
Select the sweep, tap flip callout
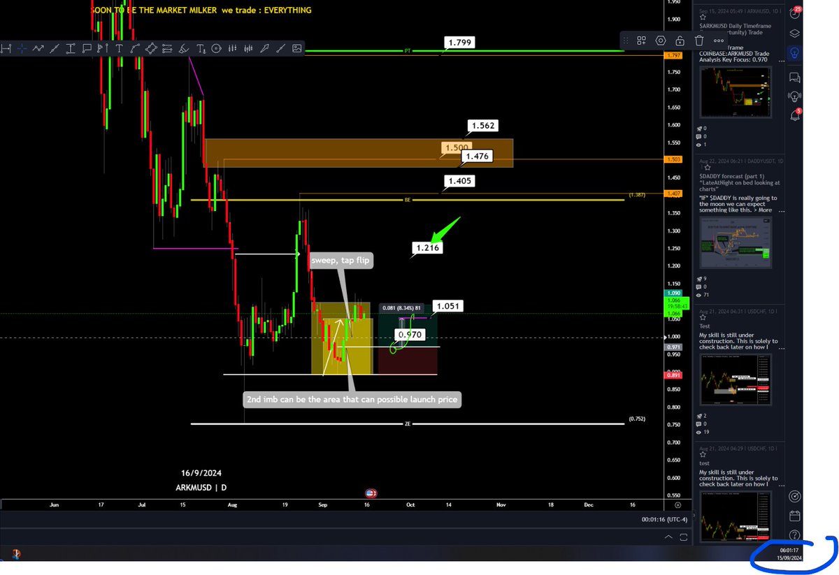pyautogui.click(x=340, y=261)
